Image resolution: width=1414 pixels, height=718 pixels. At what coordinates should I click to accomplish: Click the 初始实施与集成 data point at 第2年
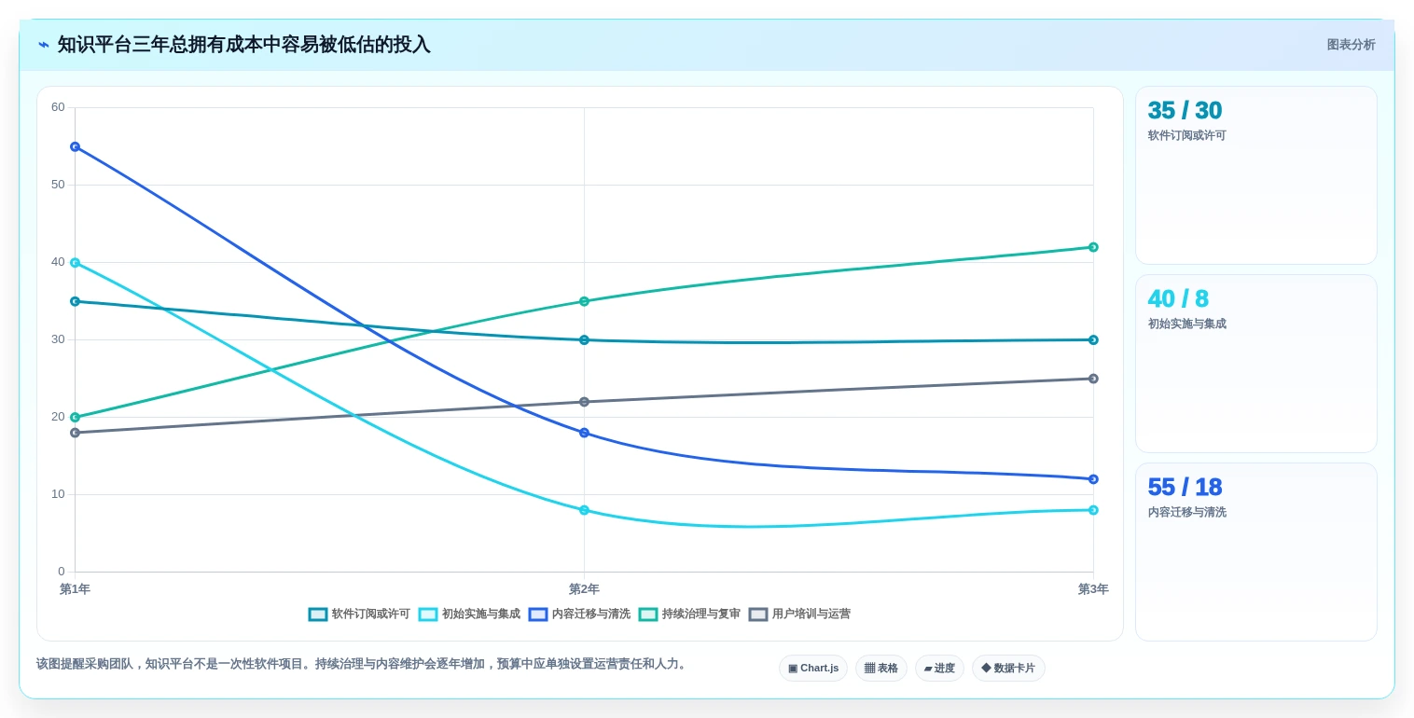(584, 510)
